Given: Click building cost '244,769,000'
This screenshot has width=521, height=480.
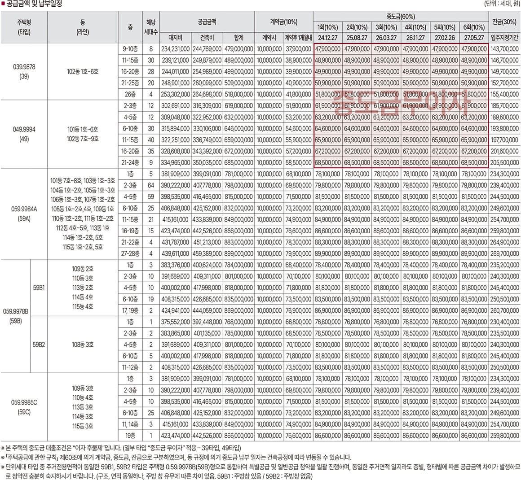Looking at the screenshot, I should click(207, 49).
